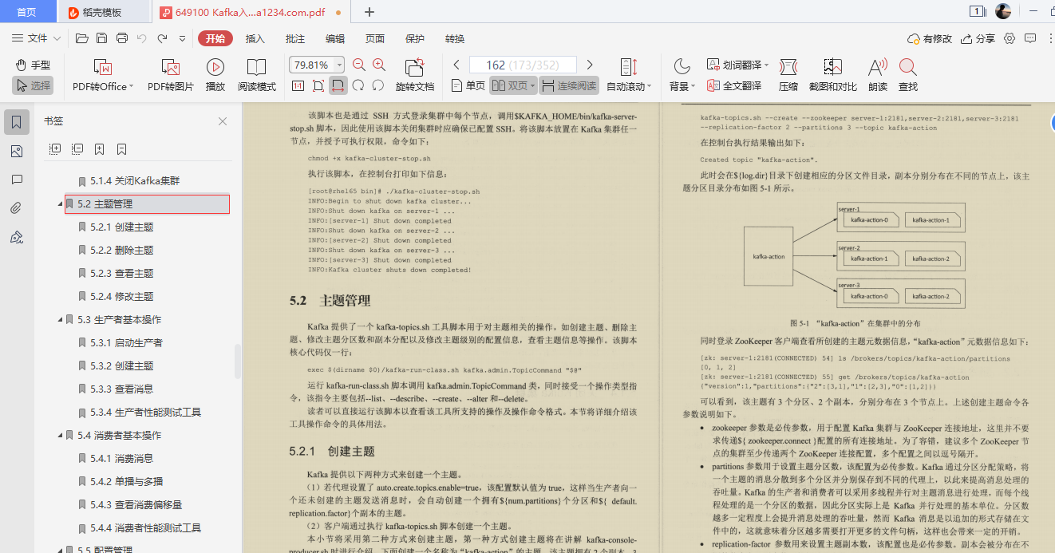Toggle 1:1 actual size zoom

(298, 85)
